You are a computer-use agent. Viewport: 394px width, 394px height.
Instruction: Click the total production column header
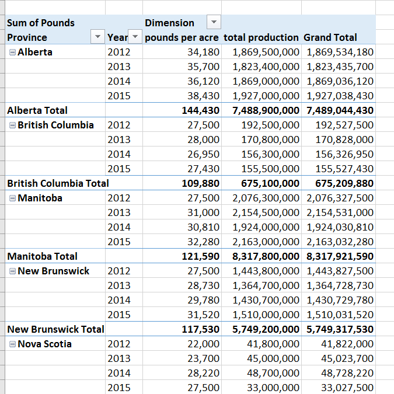tap(261, 37)
